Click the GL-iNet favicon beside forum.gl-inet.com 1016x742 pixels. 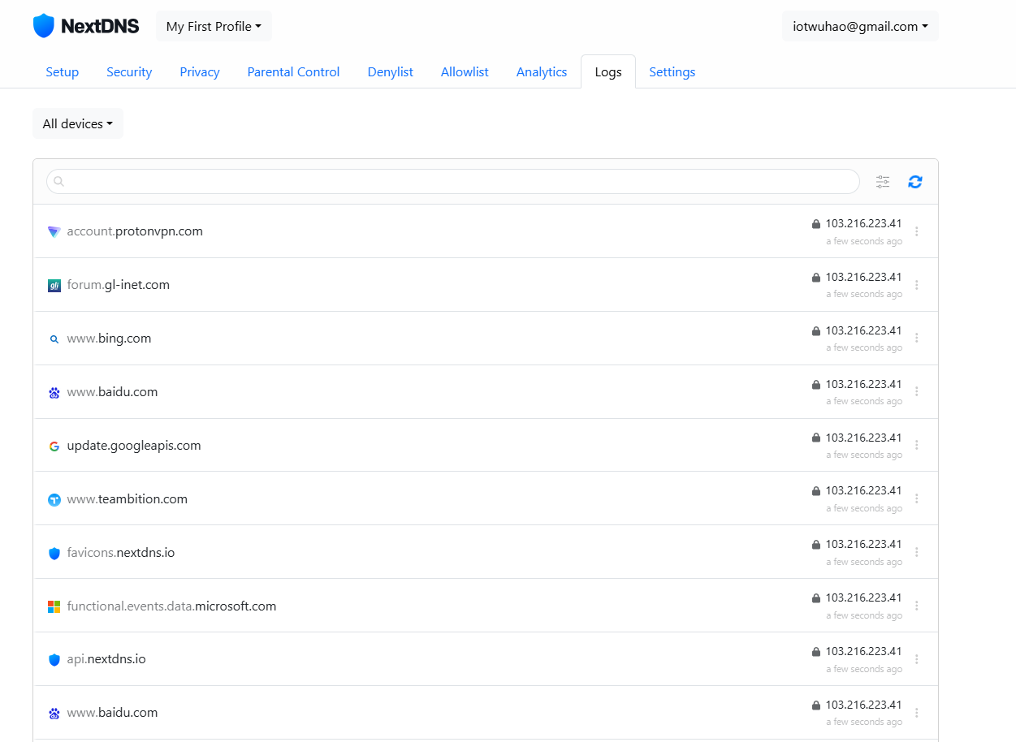(54, 285)
